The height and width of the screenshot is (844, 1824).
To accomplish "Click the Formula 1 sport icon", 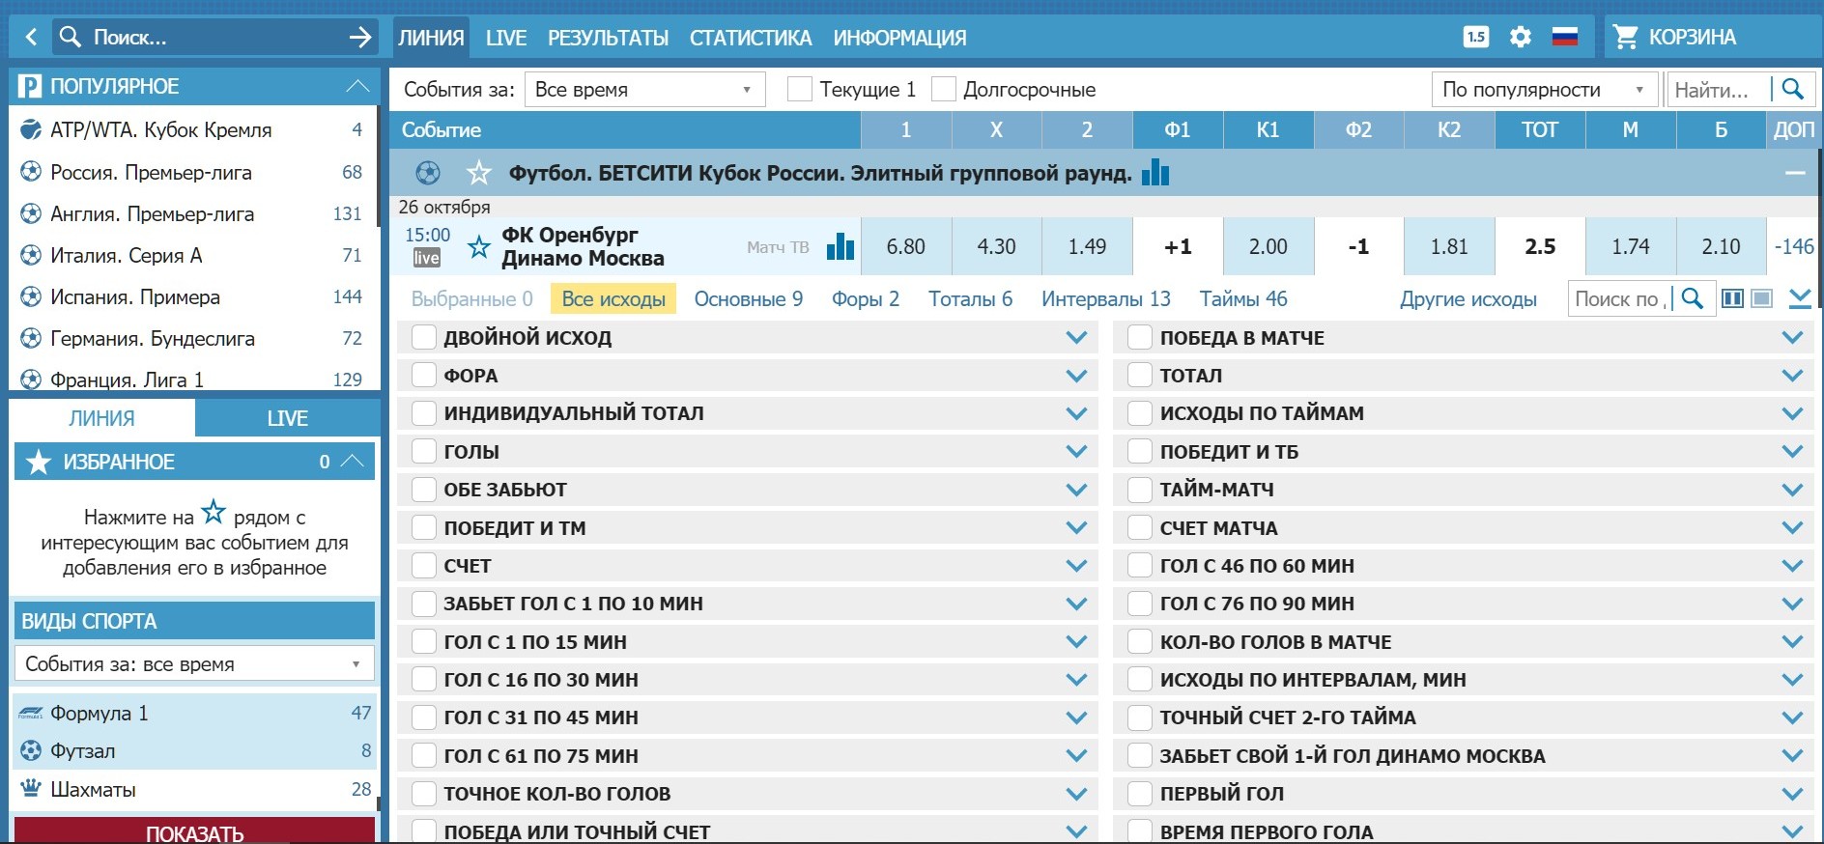I will coord(31,713).
